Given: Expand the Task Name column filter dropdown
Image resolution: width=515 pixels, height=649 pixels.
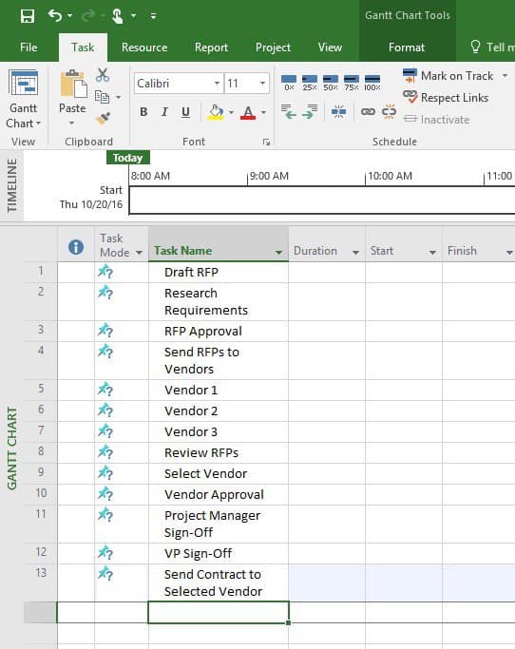Looking at the screenshot, I should (x=279, y=252).
